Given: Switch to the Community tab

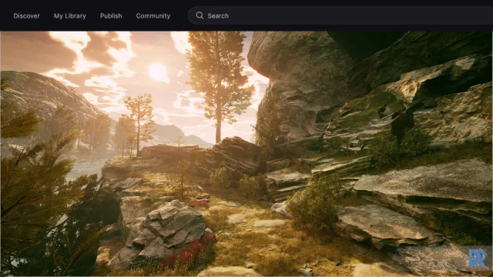Looking at the screenshot, I should pos(153,15).
